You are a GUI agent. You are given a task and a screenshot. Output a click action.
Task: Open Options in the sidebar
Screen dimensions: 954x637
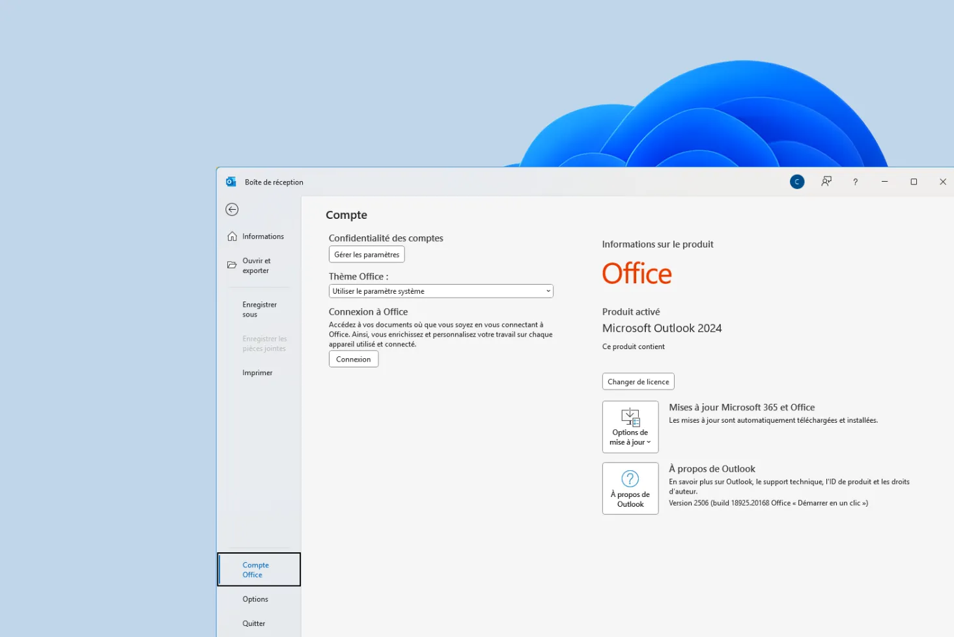259,599
